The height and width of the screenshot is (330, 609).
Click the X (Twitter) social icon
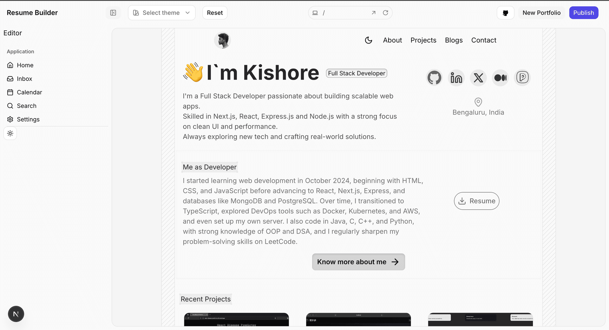478,78
